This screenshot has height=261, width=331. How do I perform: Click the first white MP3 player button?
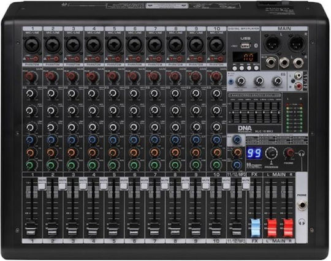coord(235,68)
